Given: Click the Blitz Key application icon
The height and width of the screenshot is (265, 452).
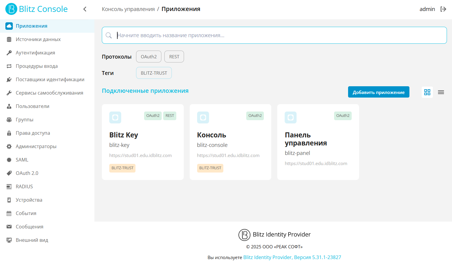Looking at the screenshot, I should [x=115, y=117].
